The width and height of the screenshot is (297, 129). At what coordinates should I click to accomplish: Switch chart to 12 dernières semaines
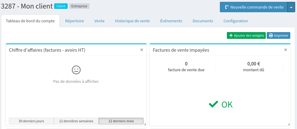pos(76,121)
